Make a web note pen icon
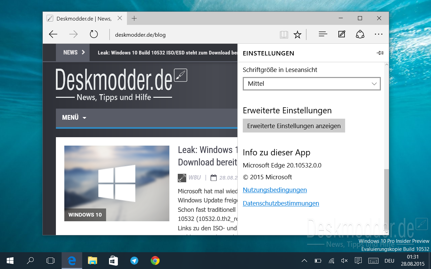 (x=342, y=34)
